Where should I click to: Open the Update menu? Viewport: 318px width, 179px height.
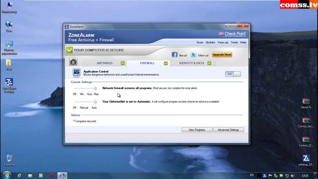pos(210,42)
